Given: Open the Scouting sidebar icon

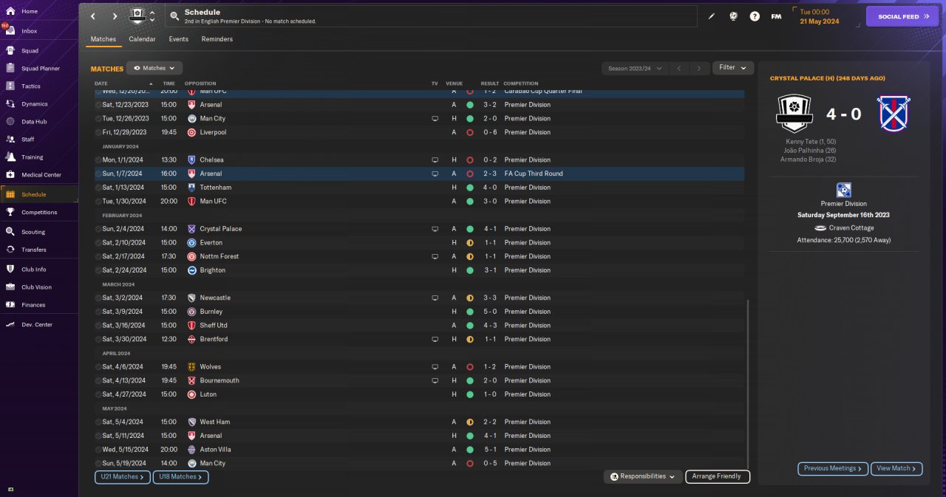Looking at the screenshot, I should [x=10, y=232].
